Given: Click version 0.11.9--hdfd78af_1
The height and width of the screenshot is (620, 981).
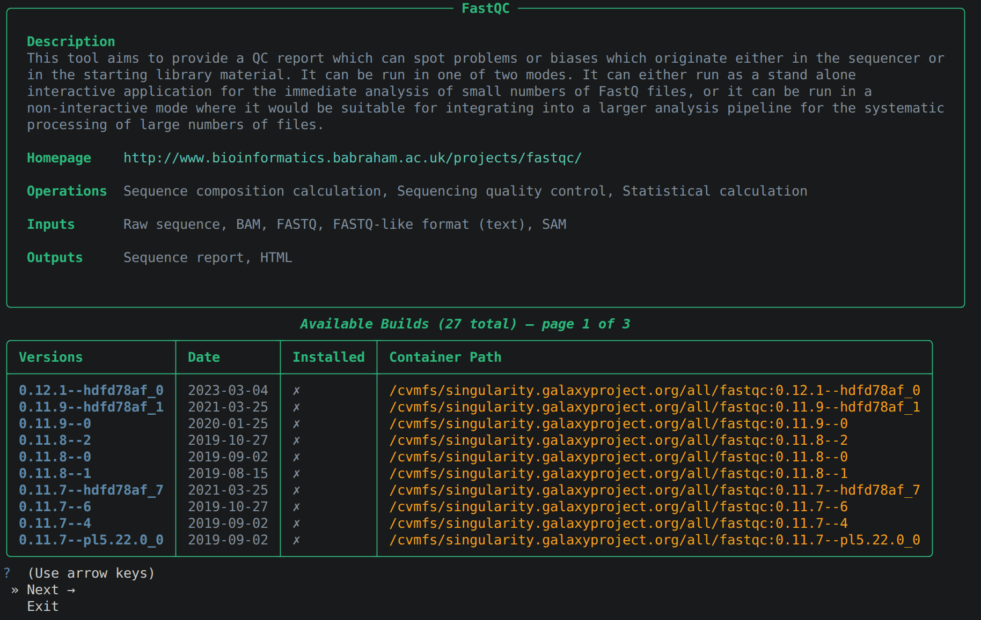Looking at the screenshot, I should coord(91,407).
